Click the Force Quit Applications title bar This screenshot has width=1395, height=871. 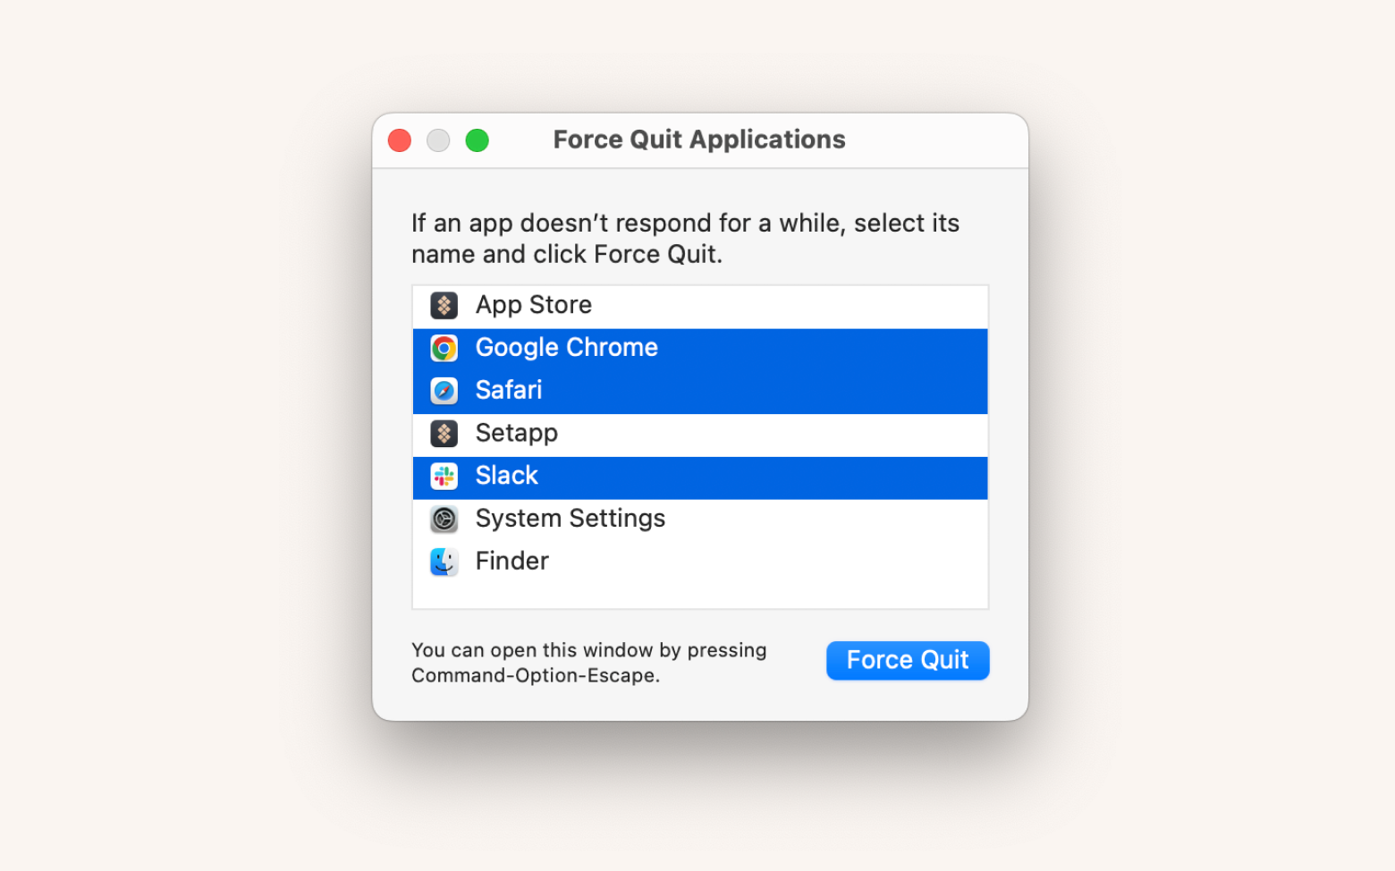[x=698, y=140]
